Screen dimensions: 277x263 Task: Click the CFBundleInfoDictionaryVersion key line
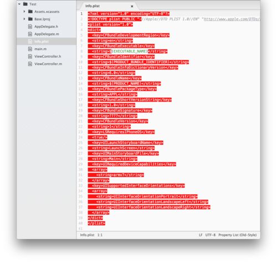click(133, 67)
